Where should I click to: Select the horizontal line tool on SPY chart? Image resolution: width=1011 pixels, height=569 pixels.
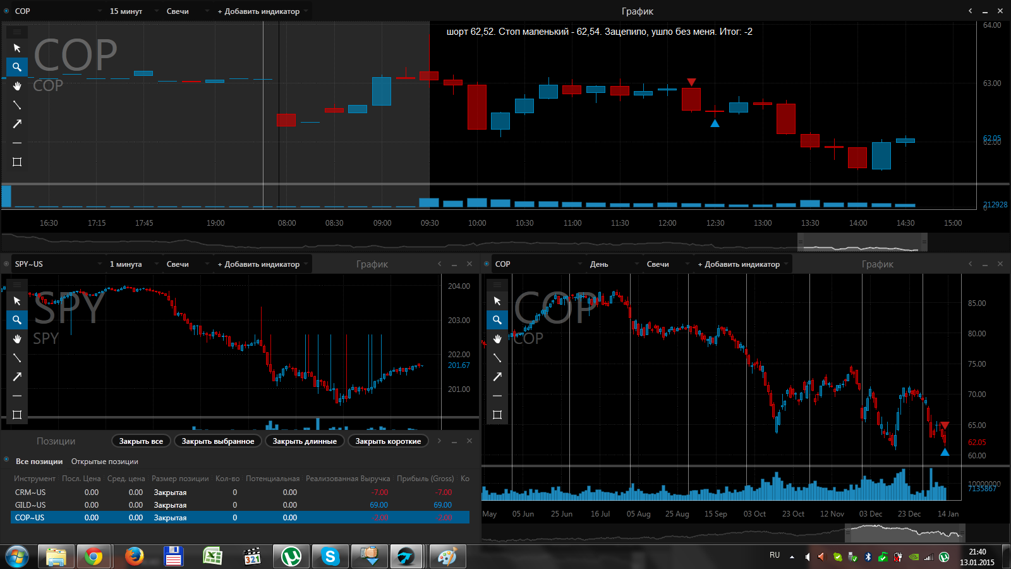tap(17, 396)
